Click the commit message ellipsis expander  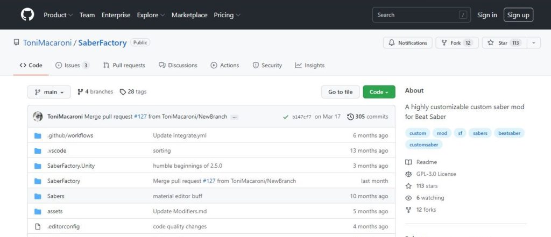pyautogui.click(x=235, y=117)
